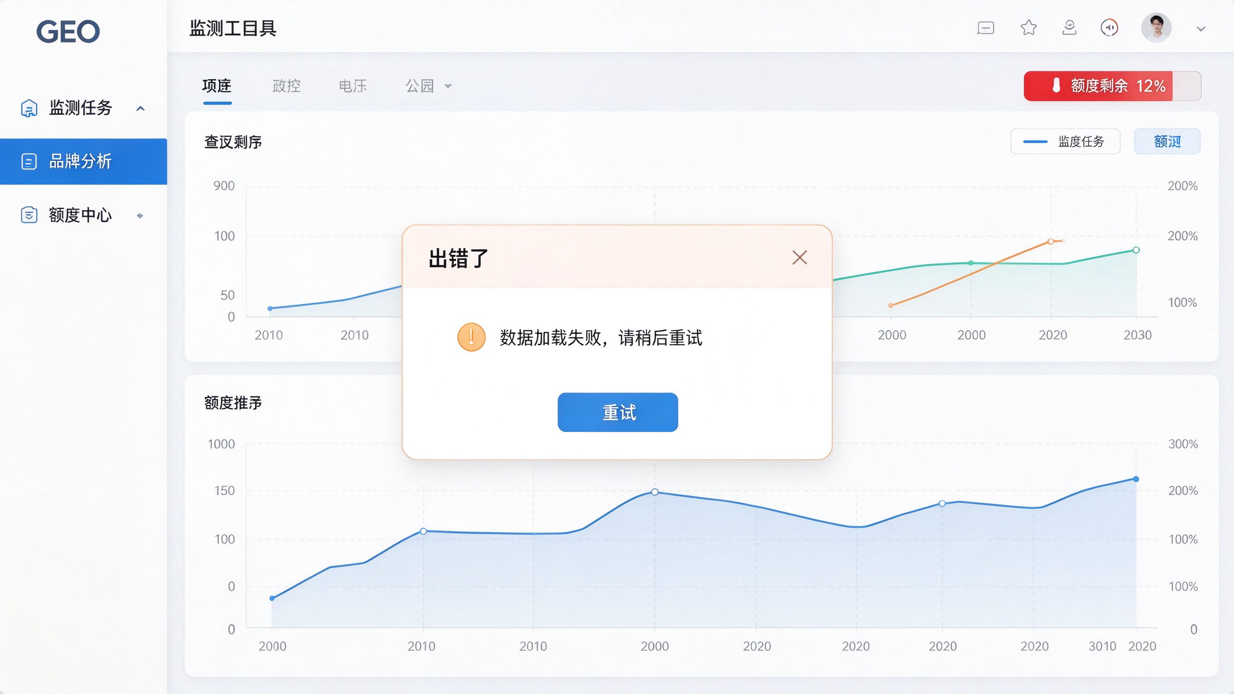
Task: Click the 300% right-axis label
Action: click(x=1183, y=444)
